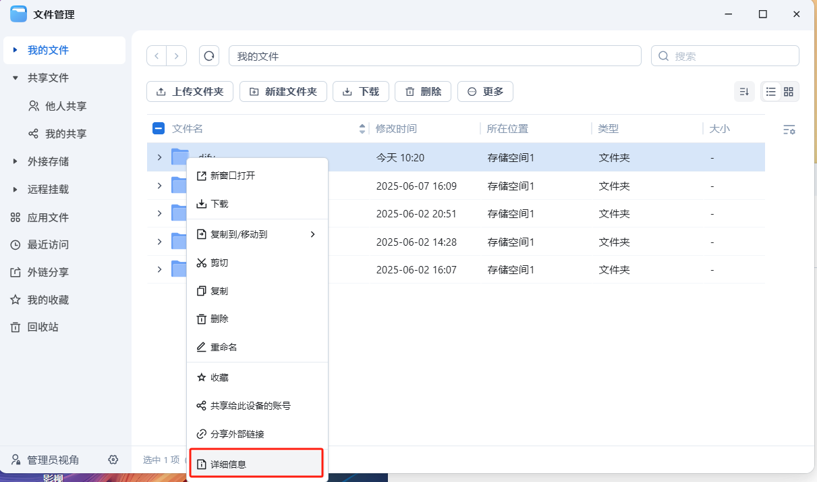Screen dimensions: 817x482
Task: Collapse the 共享文件 sidebar section
Action: click(16, 78)
